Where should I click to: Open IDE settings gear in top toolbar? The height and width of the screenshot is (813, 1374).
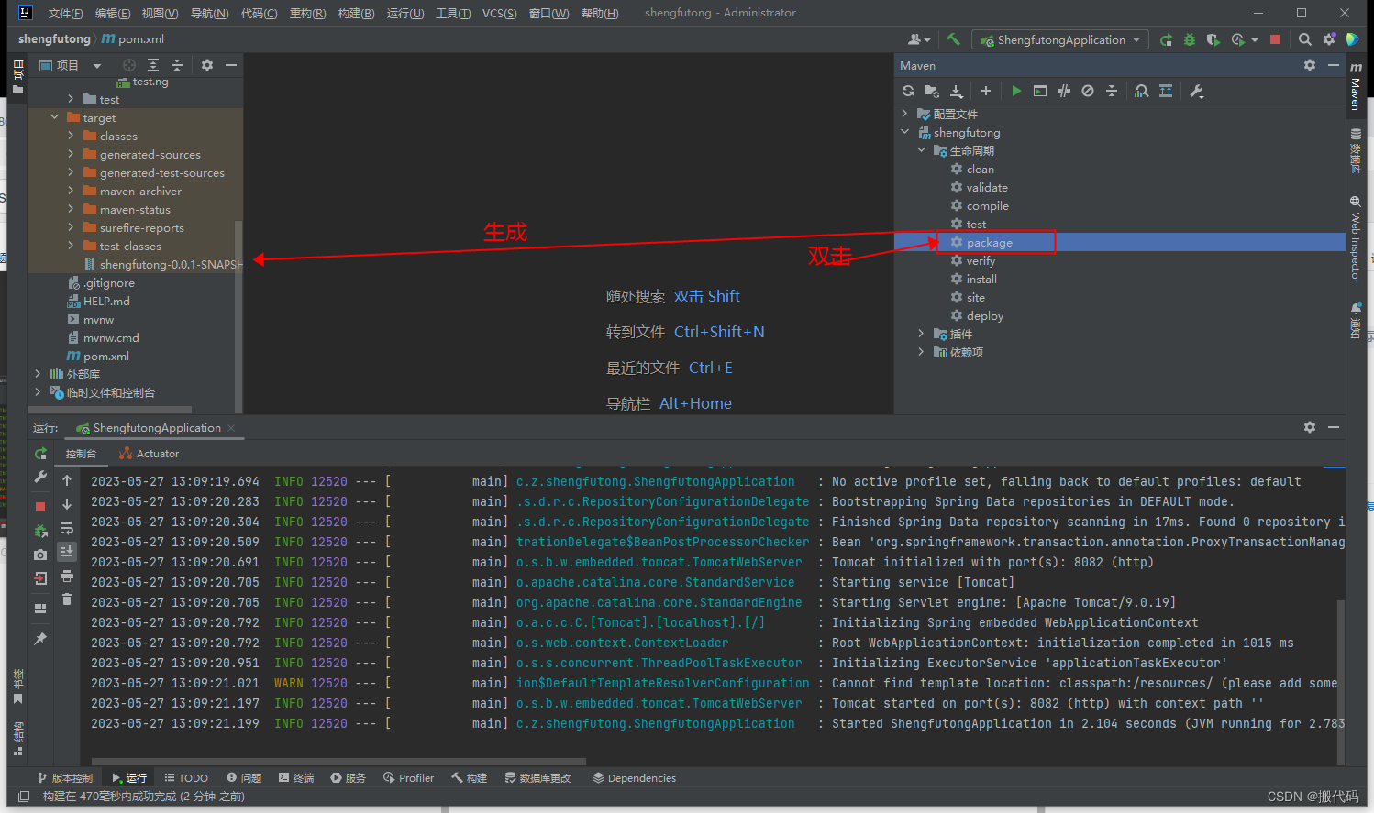[1329, 39]
